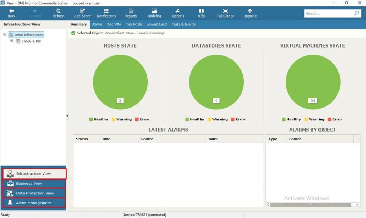Click the Infrastructure View network icon

[x=10, y=174]
